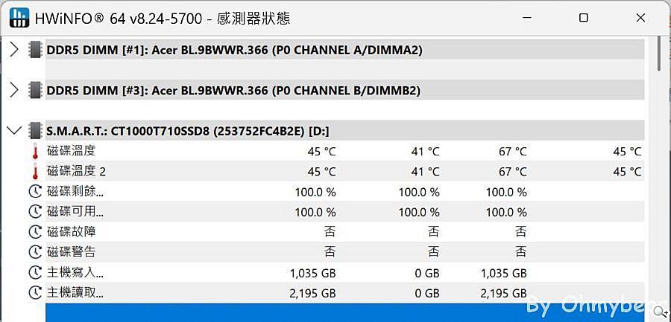
Task: Click the DIMM #3 memory chip icon
Action: tap(35, 91)
